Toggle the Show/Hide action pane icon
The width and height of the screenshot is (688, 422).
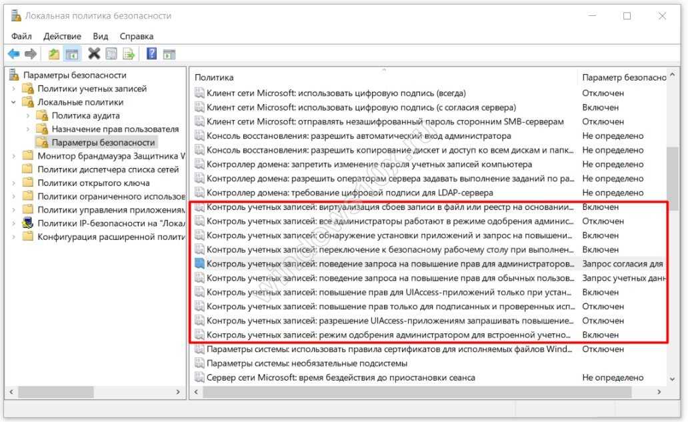coord(169,55)
